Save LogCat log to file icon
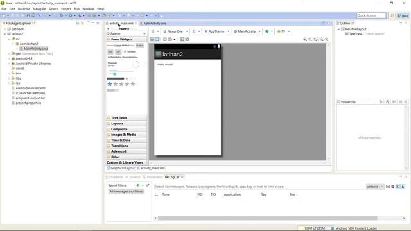Screen dimensions: 411x231 (388, 187)
